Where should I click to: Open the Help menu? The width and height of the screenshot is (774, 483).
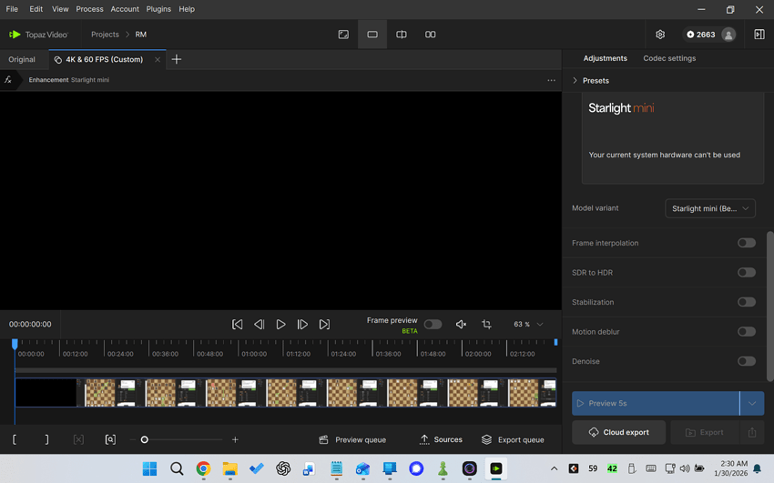click(187, 9)
